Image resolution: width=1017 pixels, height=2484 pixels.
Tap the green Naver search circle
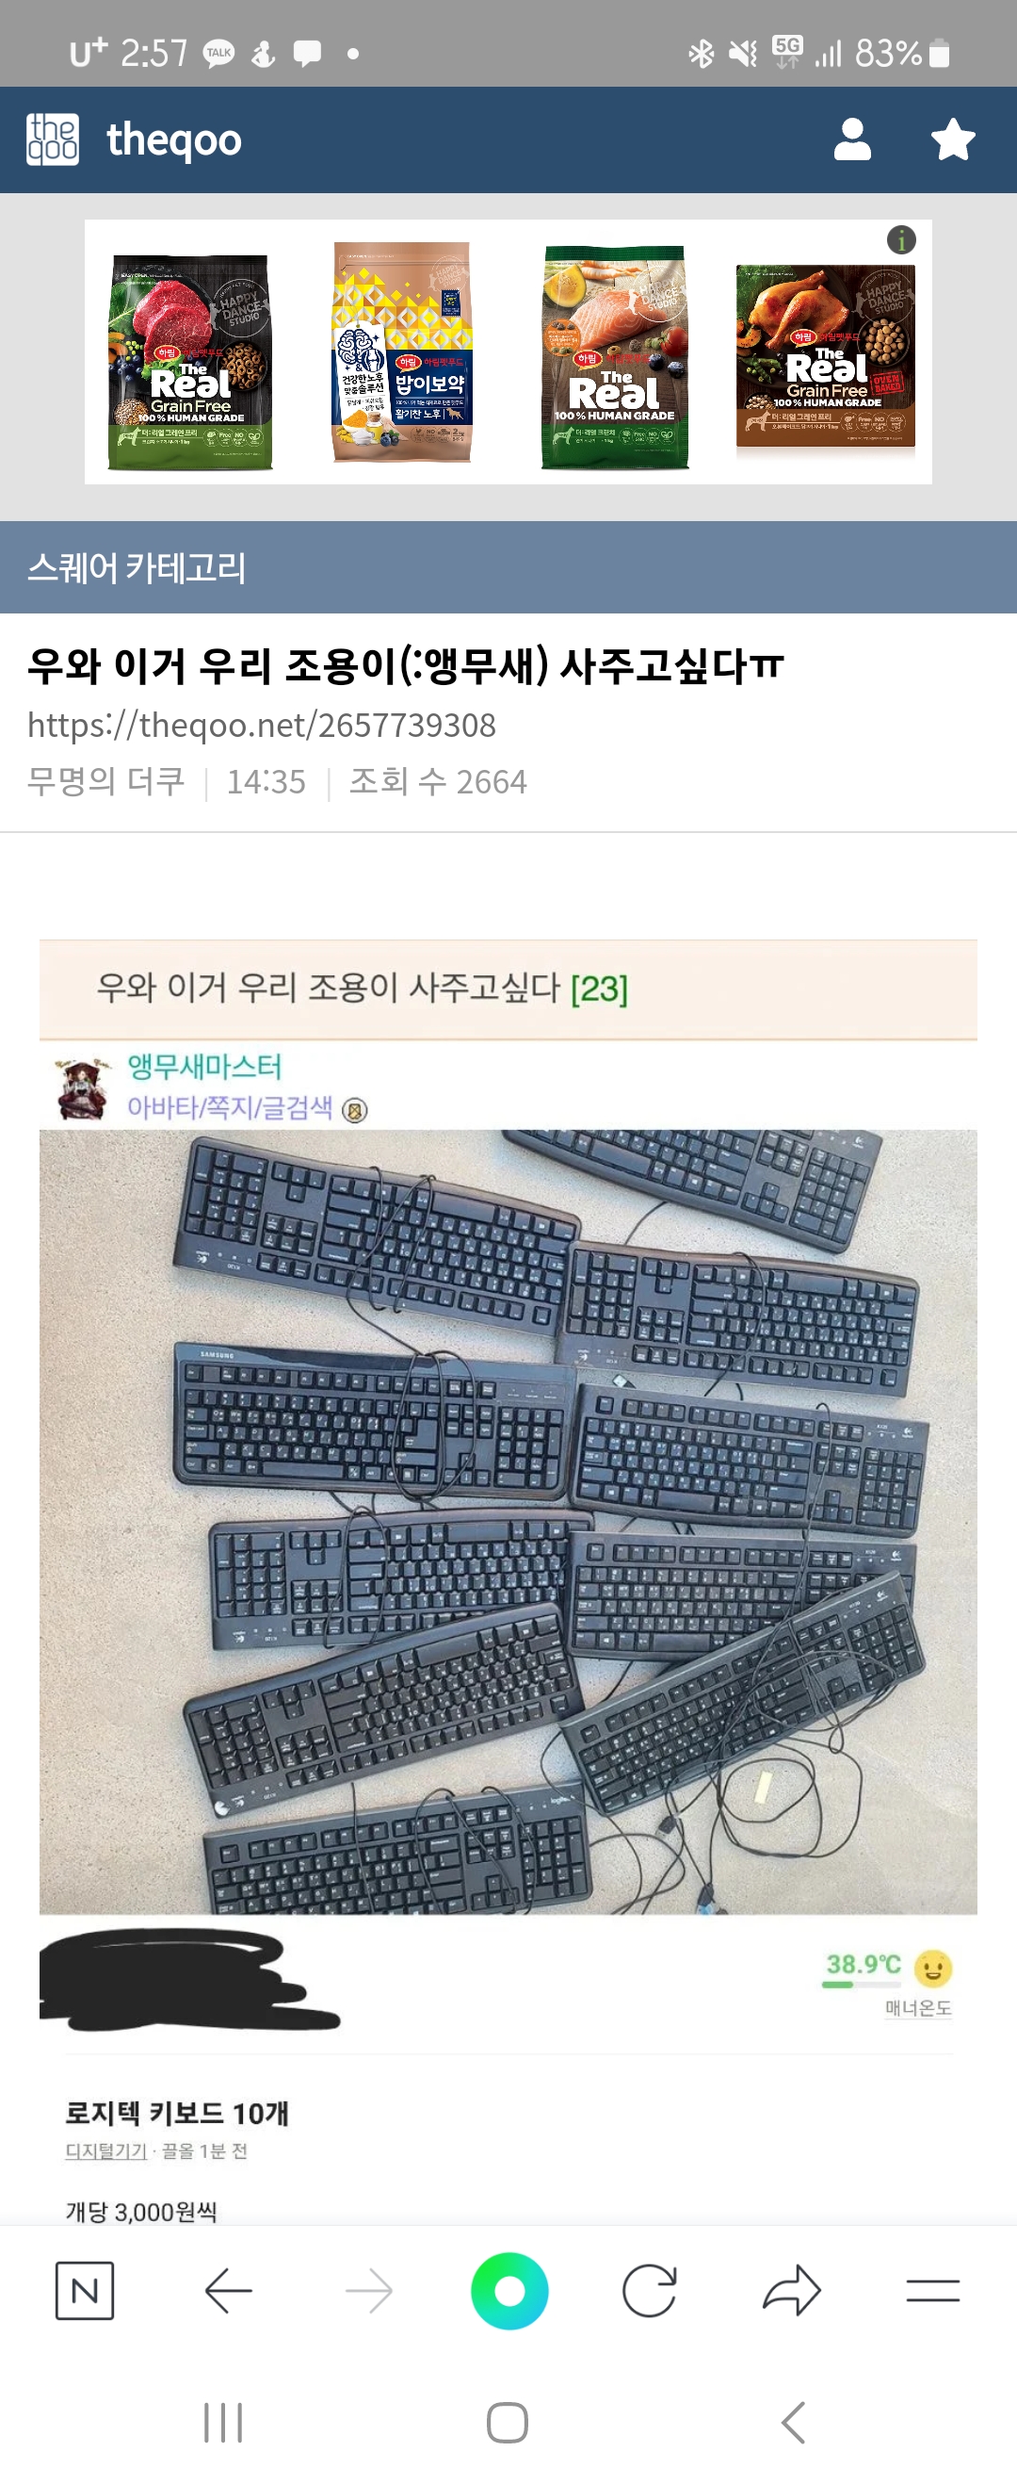point(509,2290)
